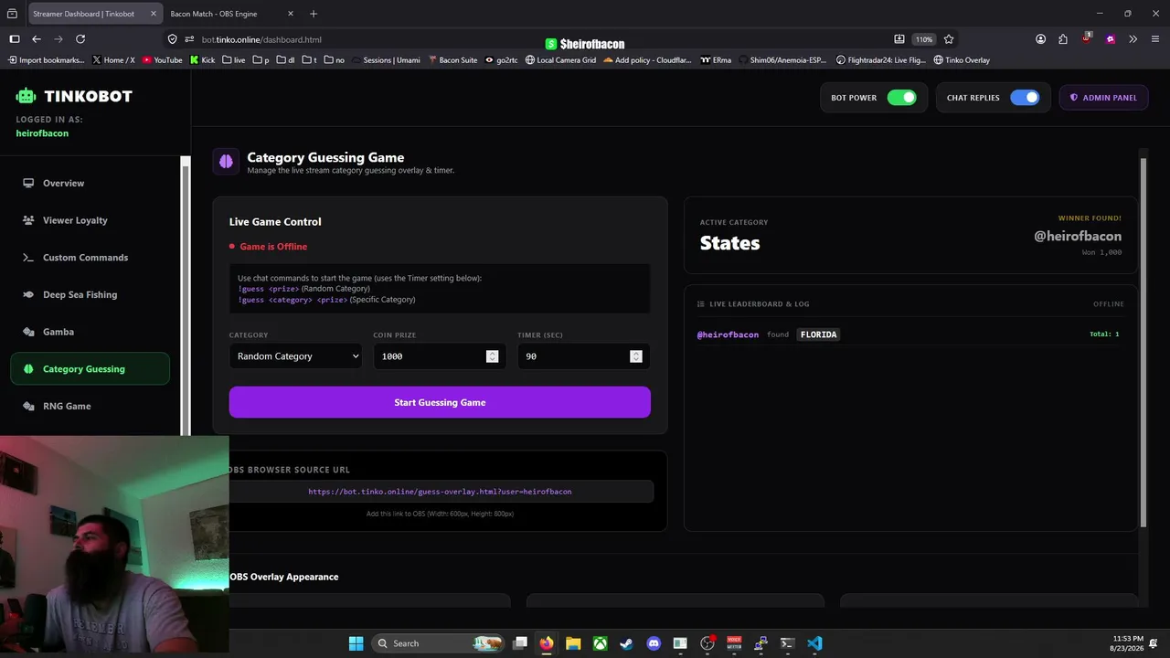Open Discord from the taskbar
The image size is (1170, 658).
click(654, 643)
